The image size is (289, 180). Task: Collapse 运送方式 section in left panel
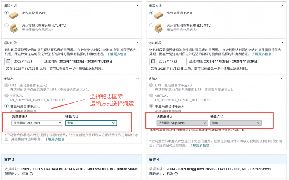click(138, 6)
